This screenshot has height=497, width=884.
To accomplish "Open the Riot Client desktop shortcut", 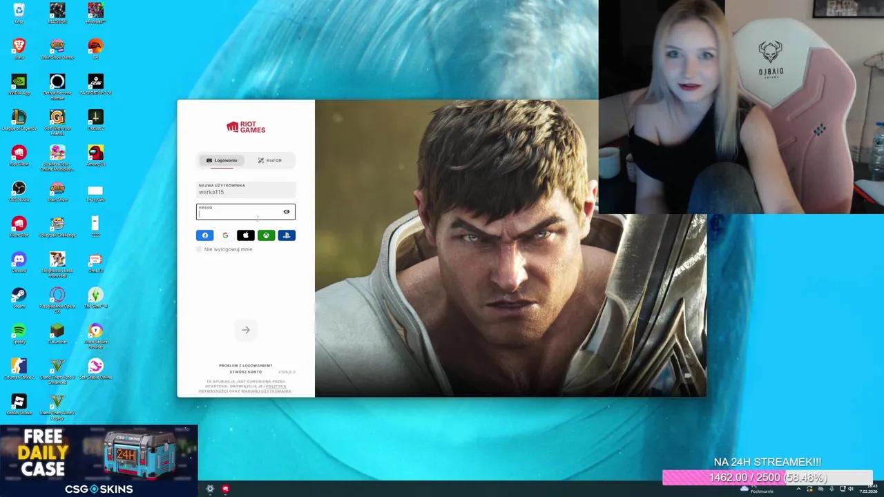I will tap(19, 156).
